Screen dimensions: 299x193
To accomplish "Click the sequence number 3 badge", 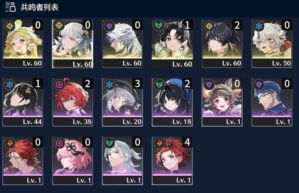I will (137, 83).
